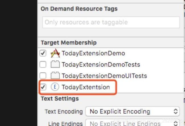Check the TodayExtensionDemoUITests membership checkbox
Screen dimensions: 185x126
click(43, 76)
